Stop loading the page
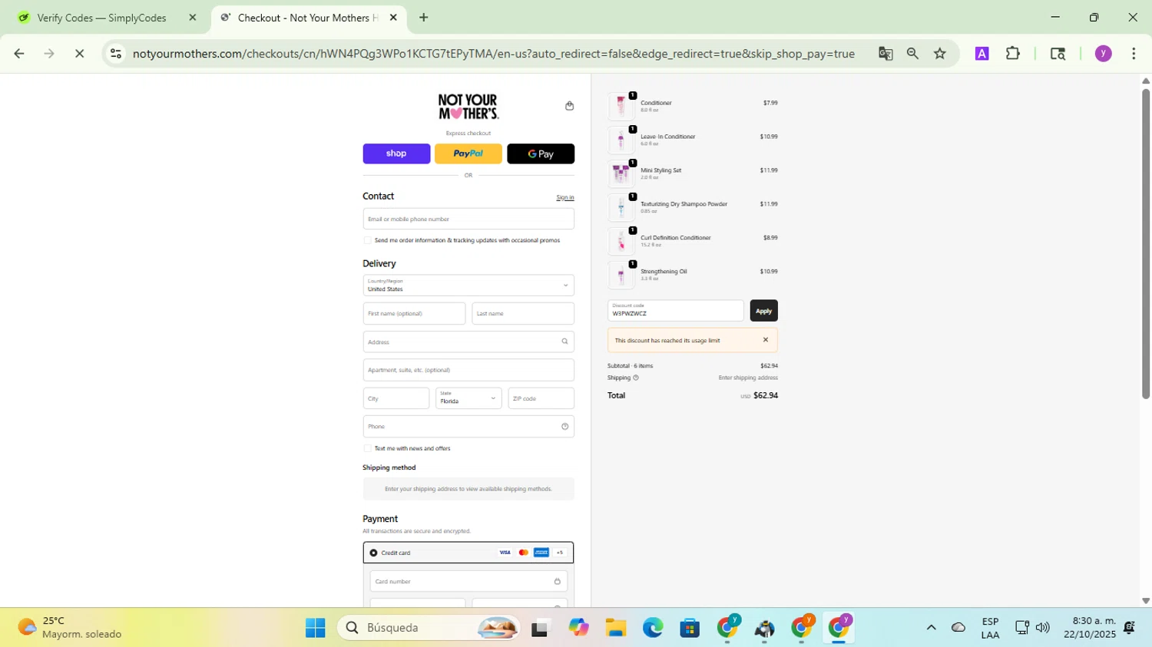The width and height of the screenshot is (1152, 647). [x=79, y=54]
